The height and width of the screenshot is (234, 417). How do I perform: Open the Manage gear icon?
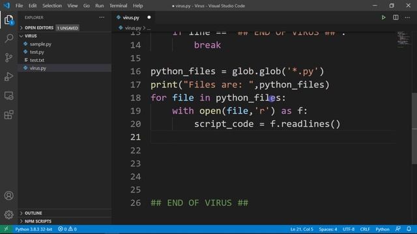(8, 214)
